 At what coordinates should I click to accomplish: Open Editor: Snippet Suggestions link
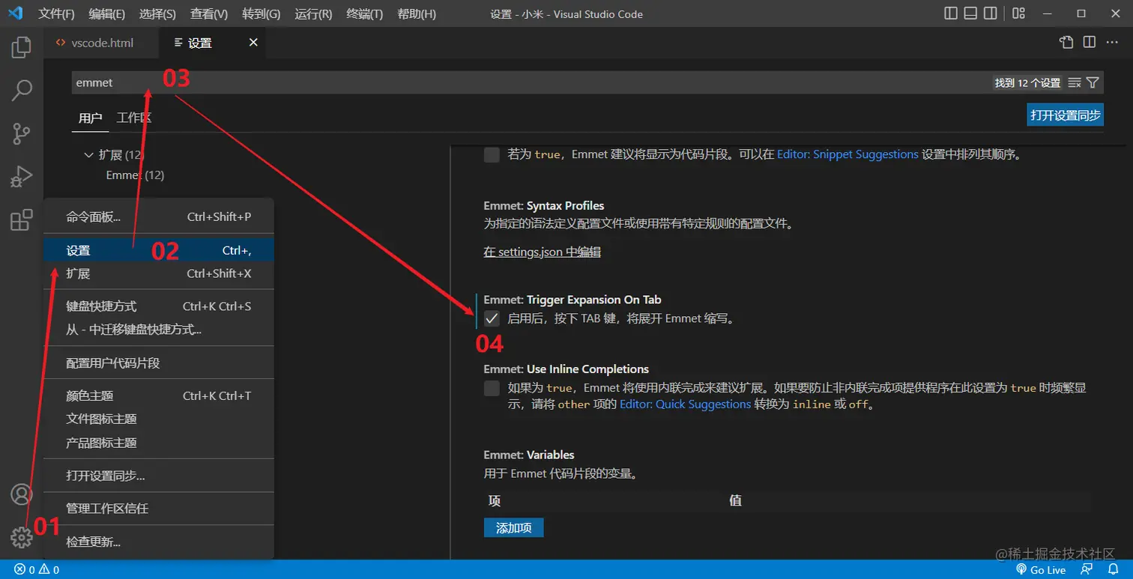848,154
